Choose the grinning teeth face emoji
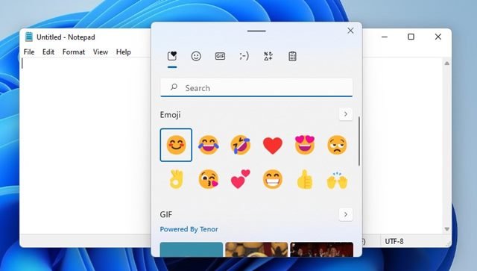The image size is (477, 271). click(273, 179)
